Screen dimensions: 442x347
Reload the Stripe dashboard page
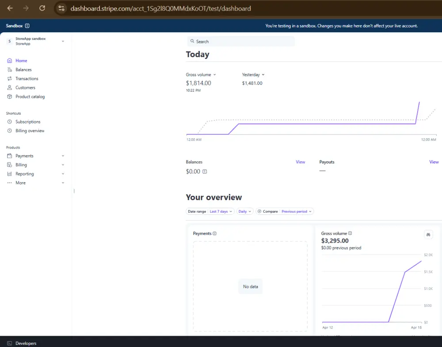[42, 8]
